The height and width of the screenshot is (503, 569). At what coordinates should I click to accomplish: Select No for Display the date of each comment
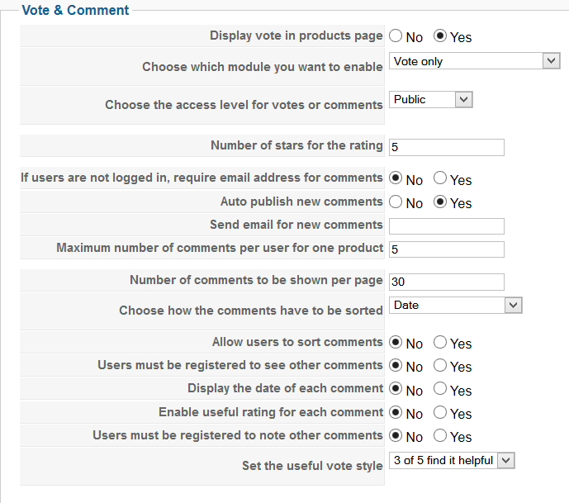coord(396,390)
